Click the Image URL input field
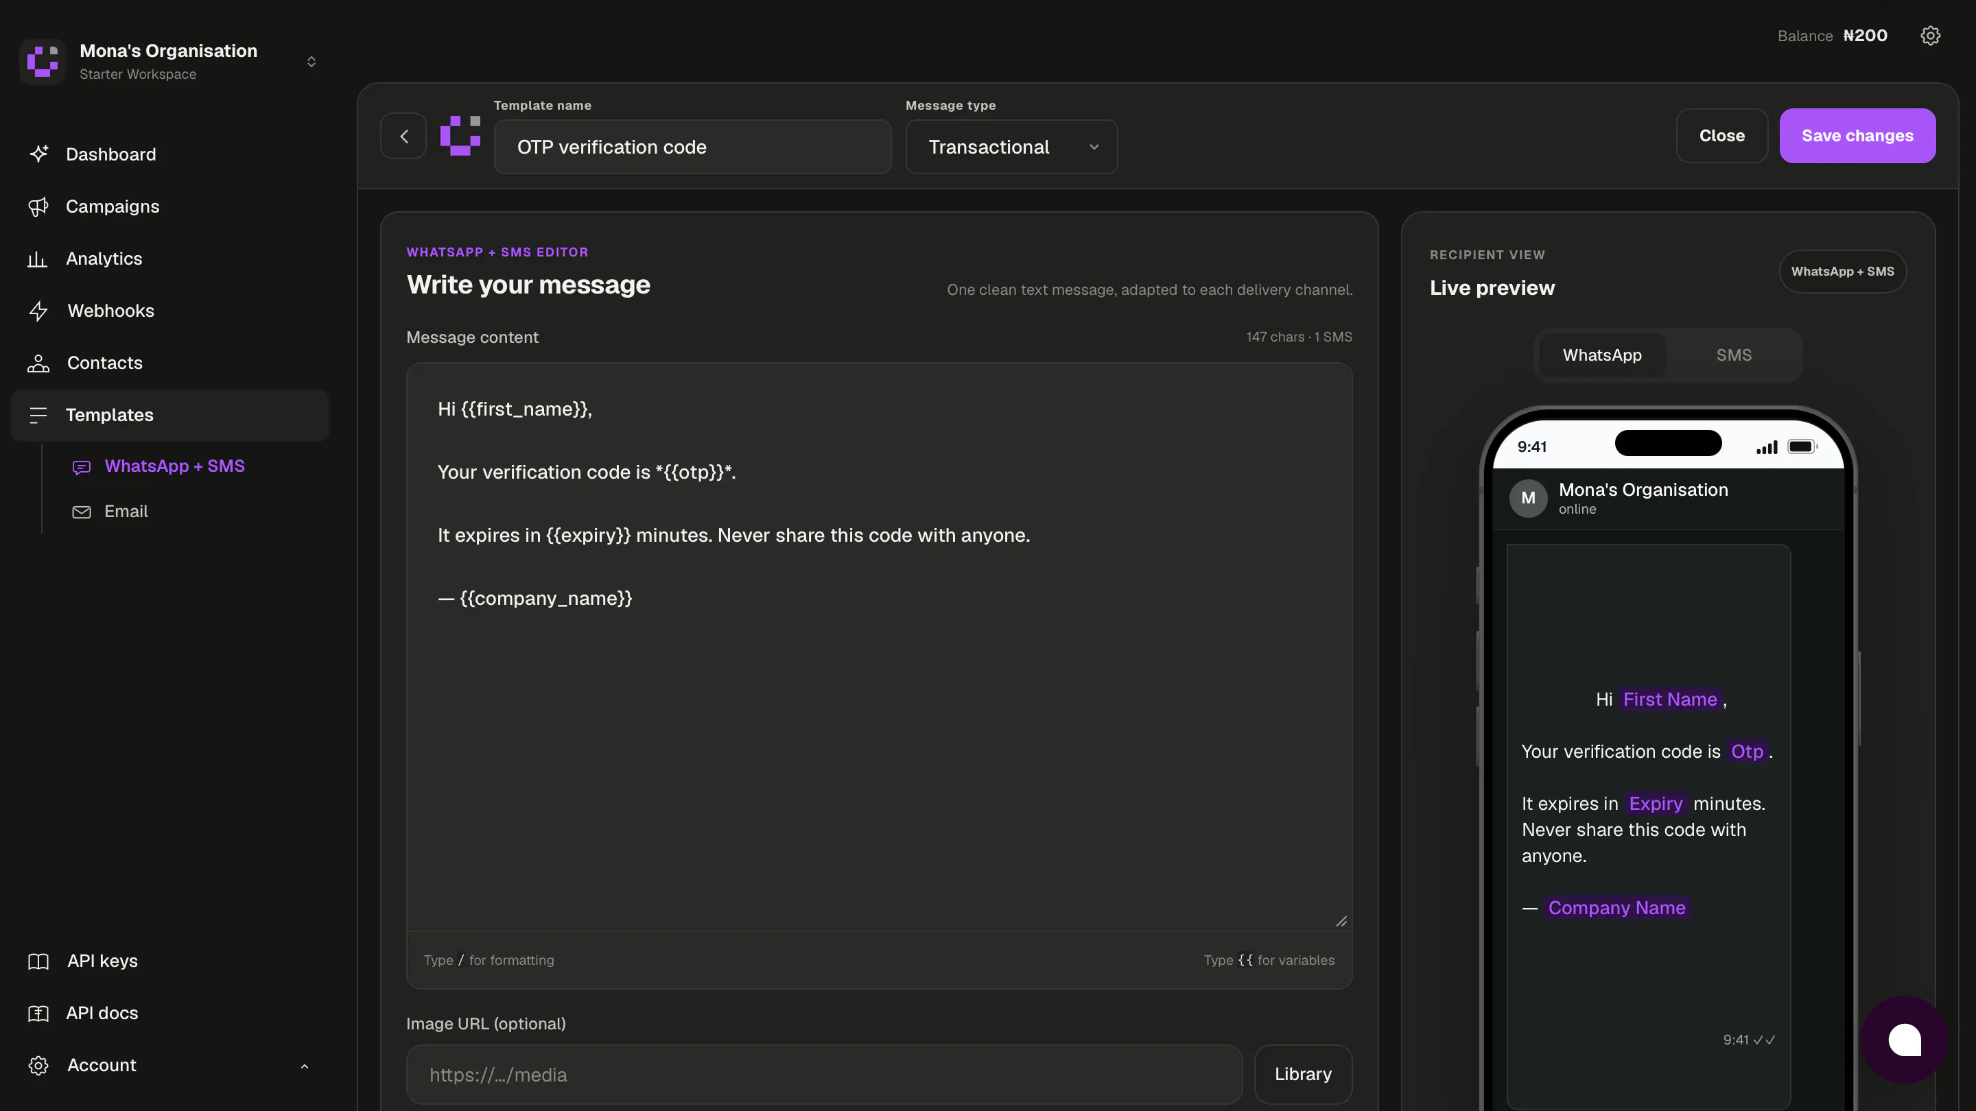1976x1111 pixels. coord(824,1074)
